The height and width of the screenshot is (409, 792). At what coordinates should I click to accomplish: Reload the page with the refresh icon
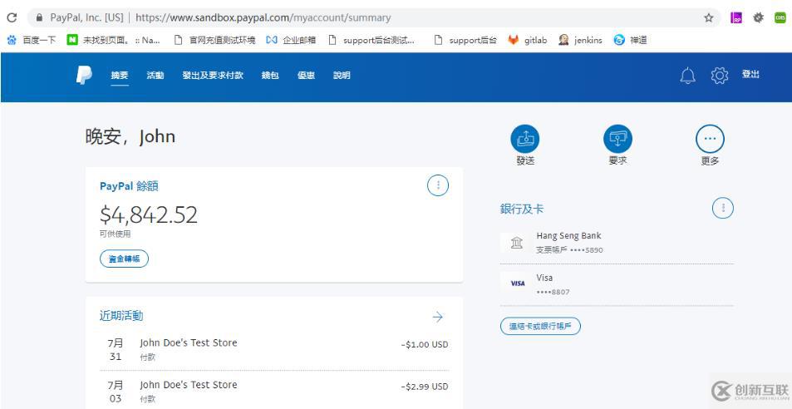click(x=12, y=17)
